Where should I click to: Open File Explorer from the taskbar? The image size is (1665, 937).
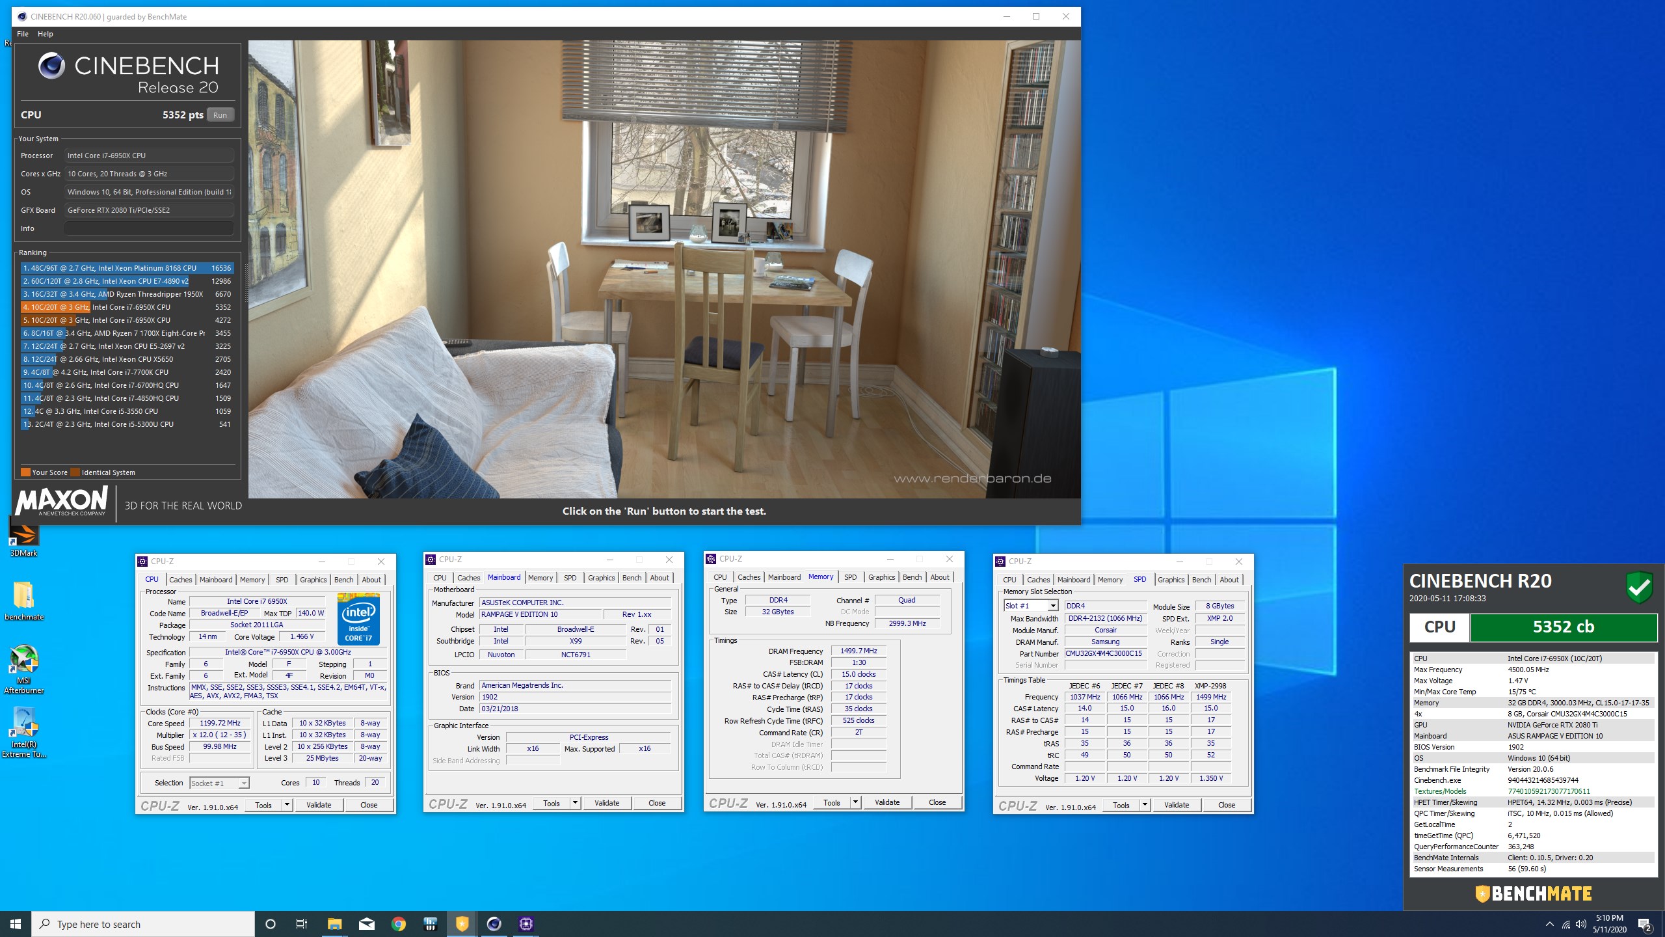pos(334,924)
